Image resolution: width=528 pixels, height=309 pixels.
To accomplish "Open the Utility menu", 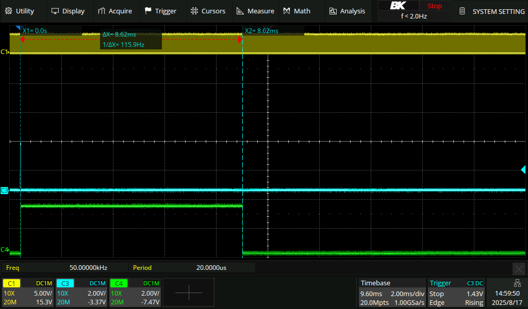I will click(x=20, y=11).
